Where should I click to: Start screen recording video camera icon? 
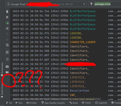click(7, 72)
